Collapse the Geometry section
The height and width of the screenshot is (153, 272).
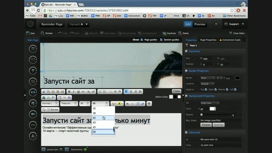click(186, 51)
